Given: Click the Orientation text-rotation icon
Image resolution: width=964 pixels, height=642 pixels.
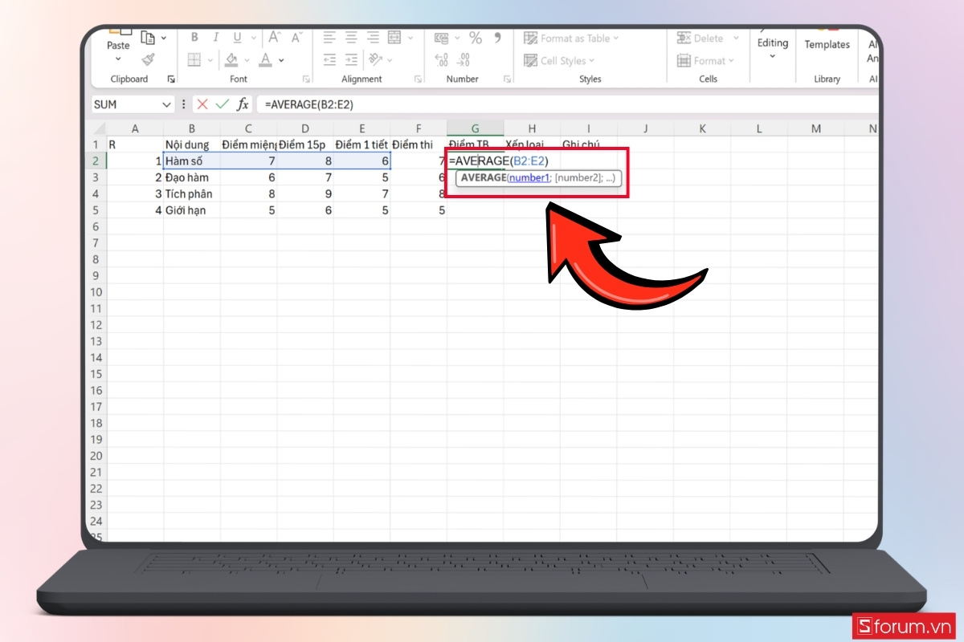Looking at the screenshot, I should [375, 59].
